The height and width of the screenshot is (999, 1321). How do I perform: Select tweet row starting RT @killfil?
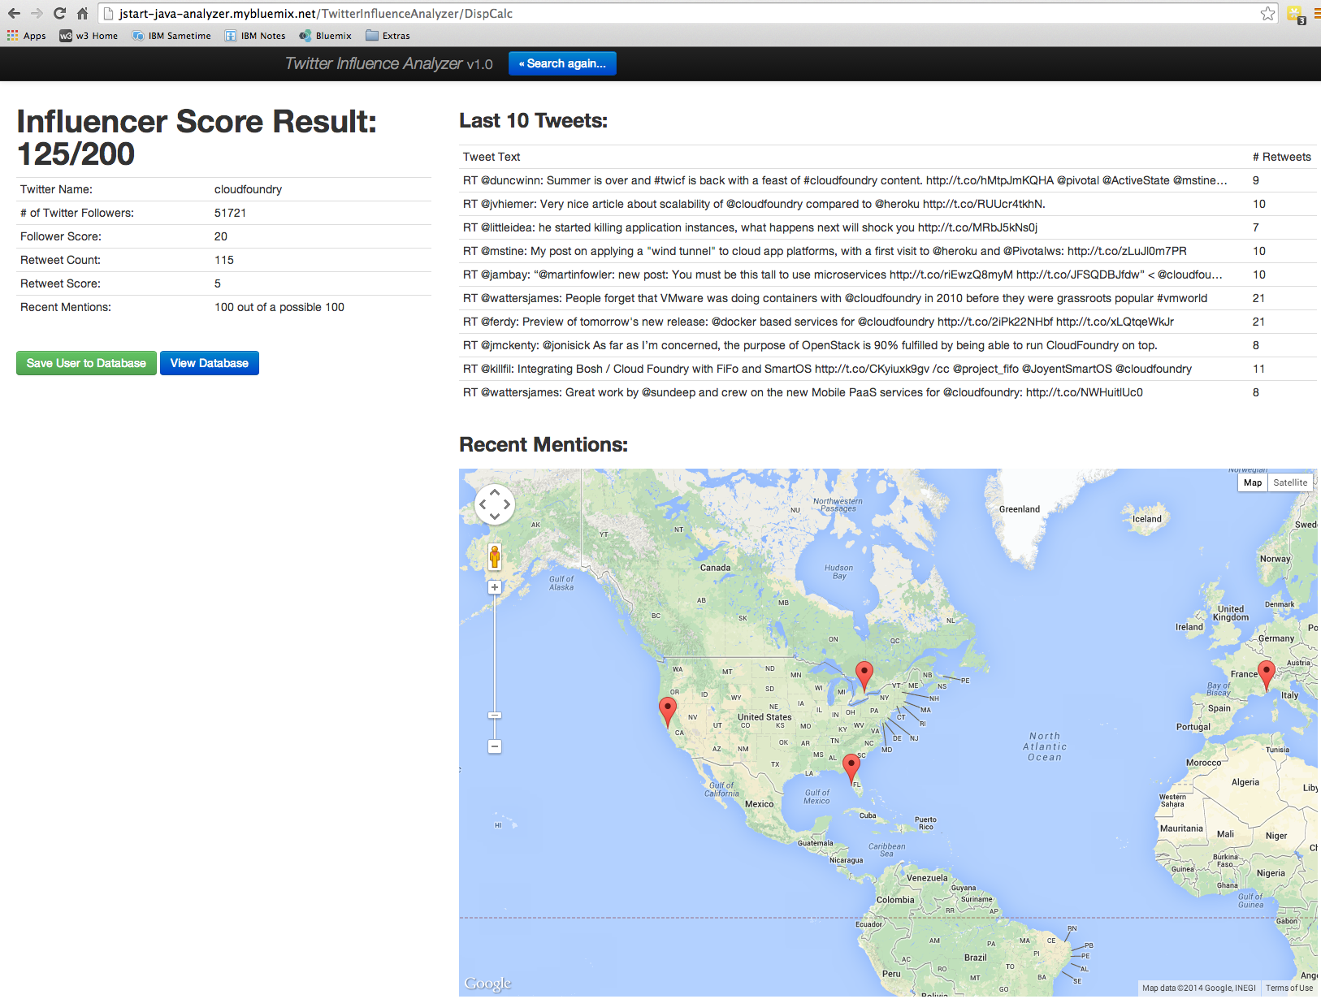tap(887, 369)
